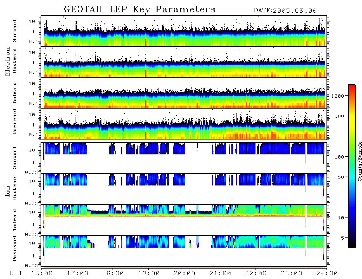Click the 1 tick of Electron Tailward axis

point(34,94)
